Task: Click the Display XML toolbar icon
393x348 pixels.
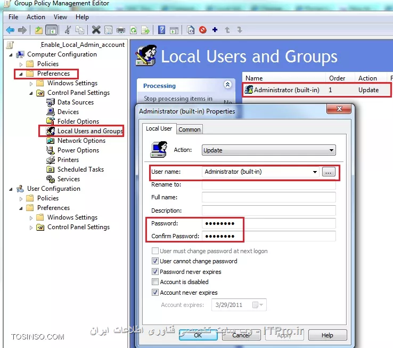Action: click(x=191, y=30)
